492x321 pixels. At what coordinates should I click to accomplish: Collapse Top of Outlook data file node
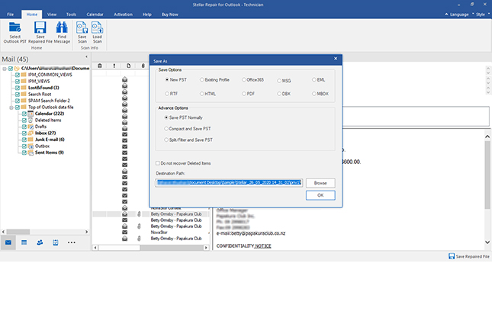tap(11, 108)
